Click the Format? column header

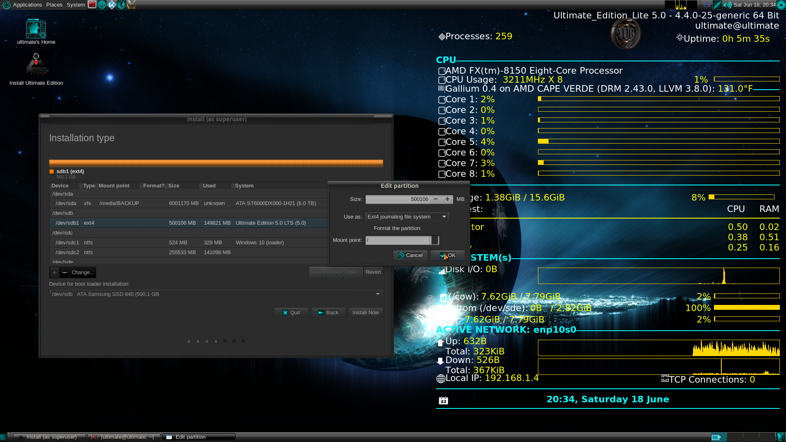[x=154, y=186]
